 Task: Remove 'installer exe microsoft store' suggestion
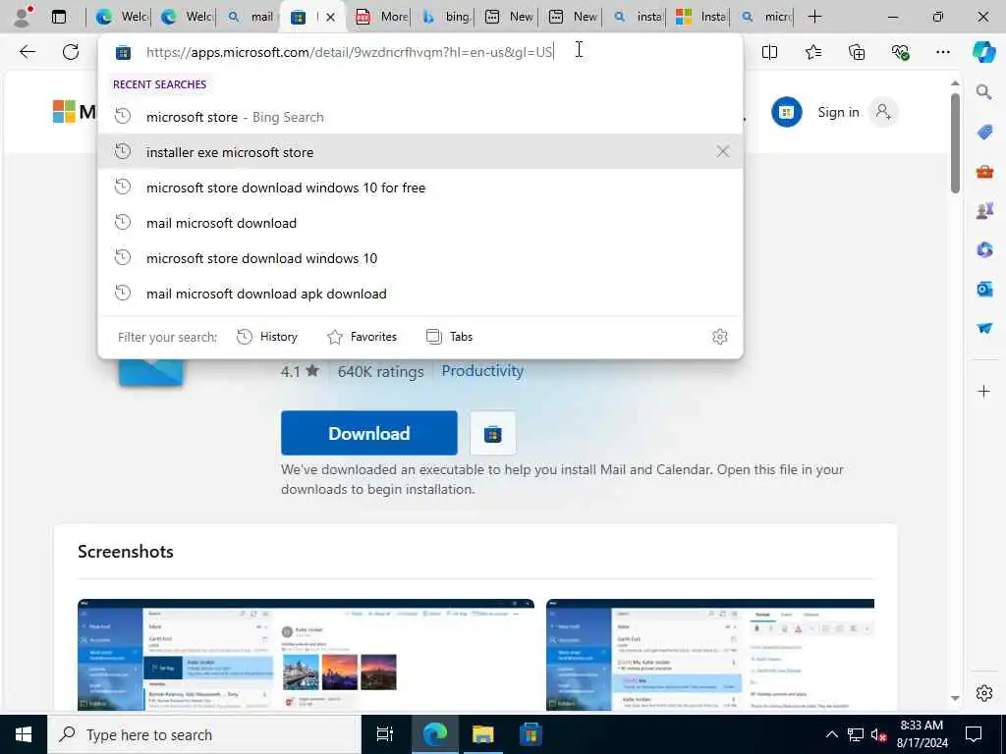(x=722, y=151)
